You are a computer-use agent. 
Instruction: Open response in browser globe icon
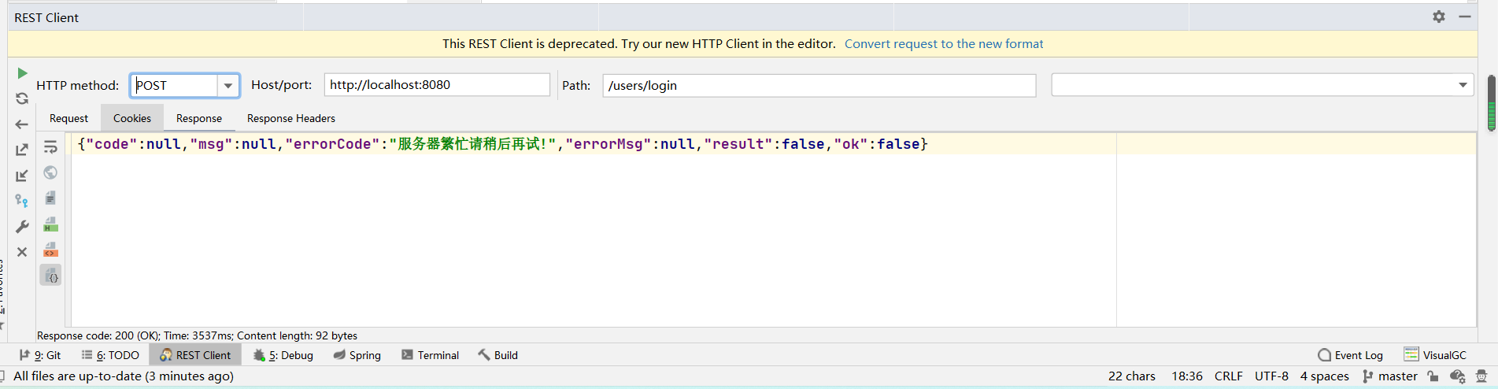(x=50, y=172)
